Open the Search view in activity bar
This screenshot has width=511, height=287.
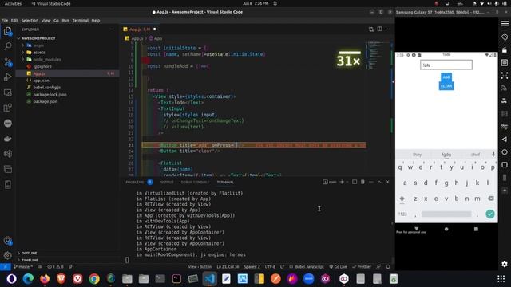[8, 46]
